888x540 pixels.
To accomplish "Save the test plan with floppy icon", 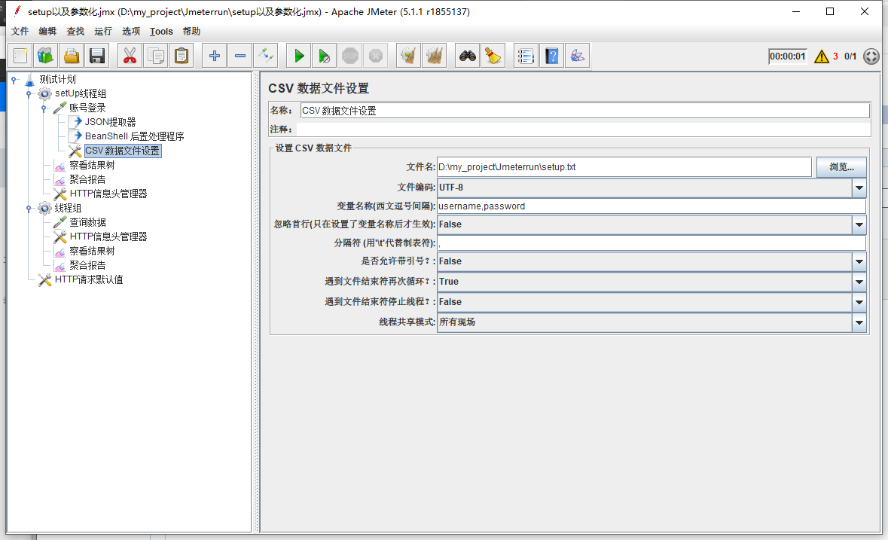I will [x=97, y=56].
